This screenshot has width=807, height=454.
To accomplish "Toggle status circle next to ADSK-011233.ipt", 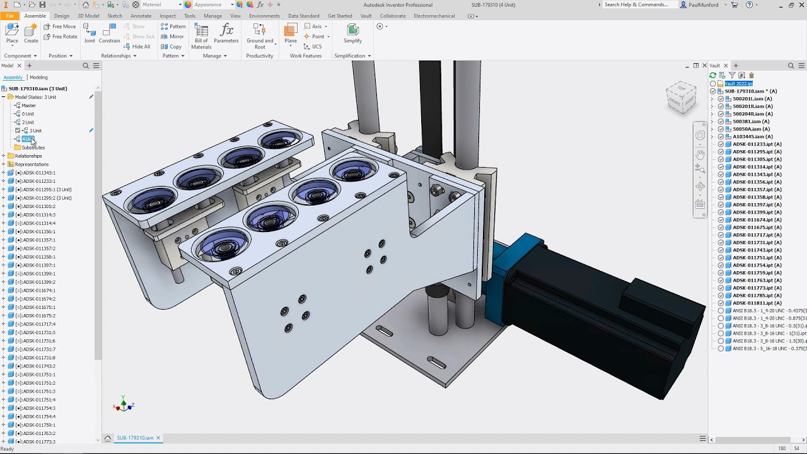I will pos(721,144).
